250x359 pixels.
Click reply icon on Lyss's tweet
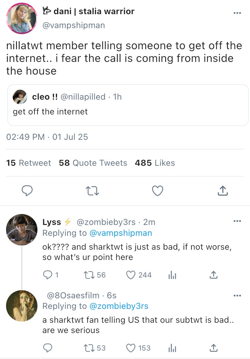[x=47, y=275]
